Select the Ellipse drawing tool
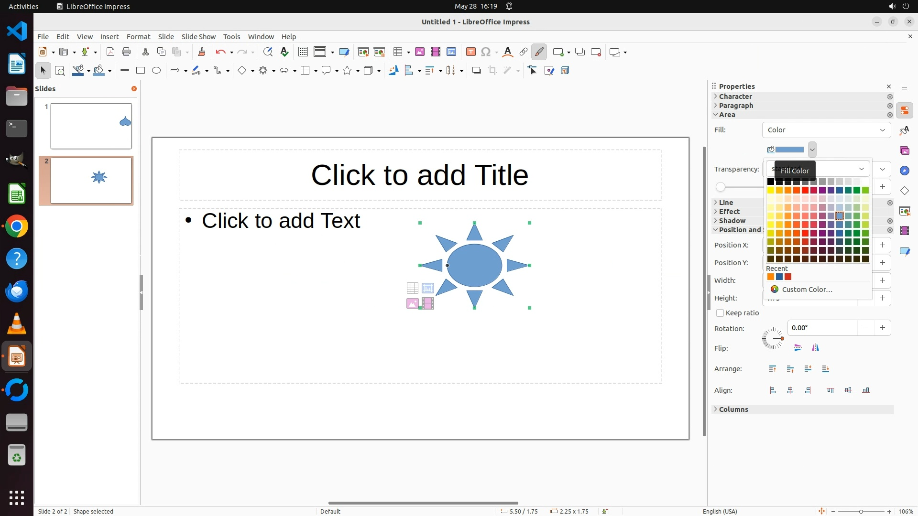 [x=156, y=71]
